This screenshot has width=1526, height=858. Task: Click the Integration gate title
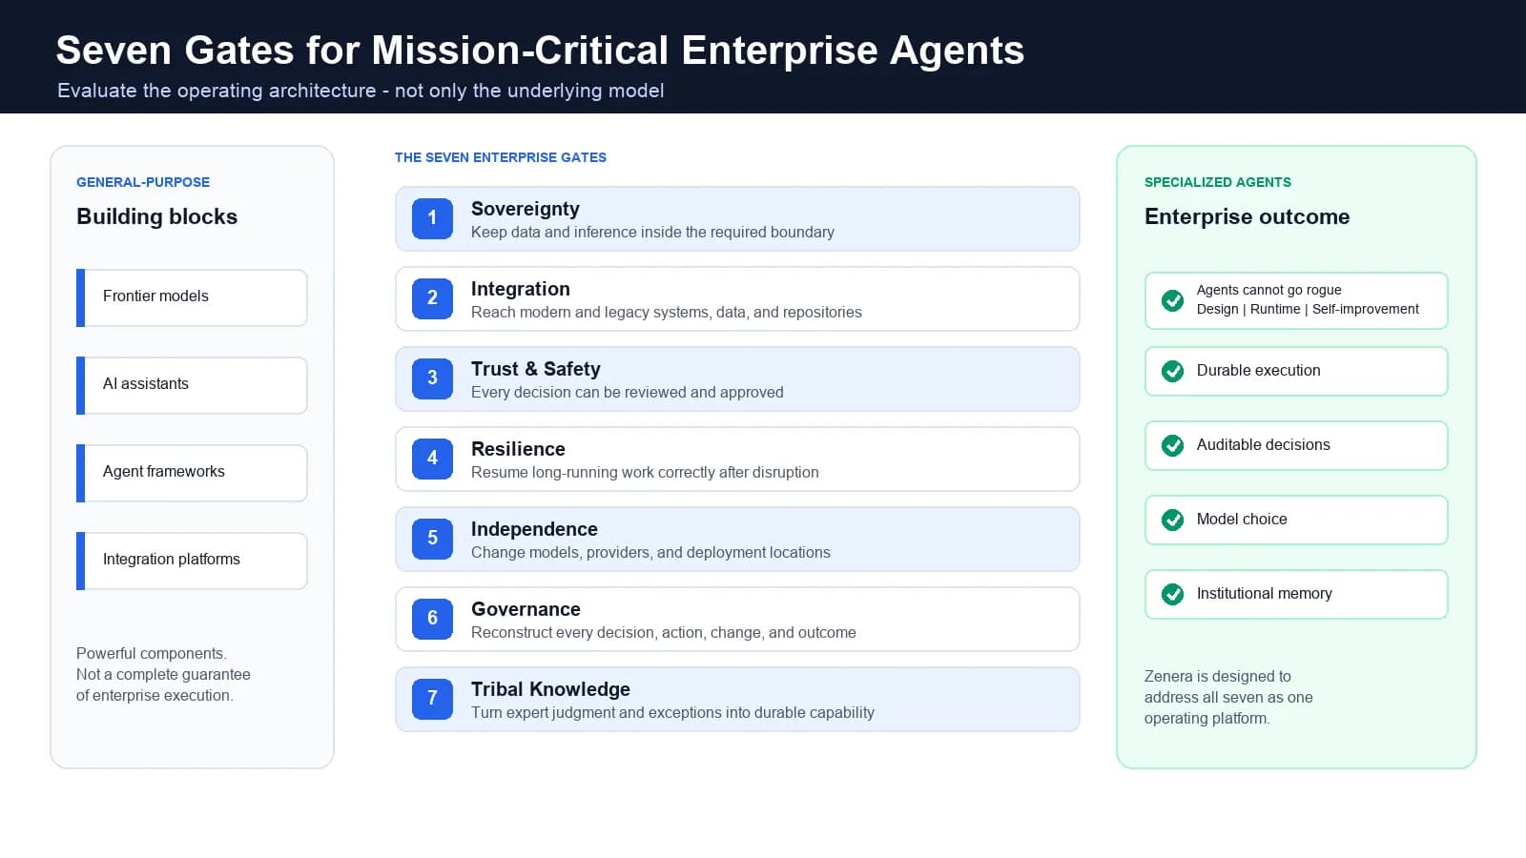(x=521, y=289)
